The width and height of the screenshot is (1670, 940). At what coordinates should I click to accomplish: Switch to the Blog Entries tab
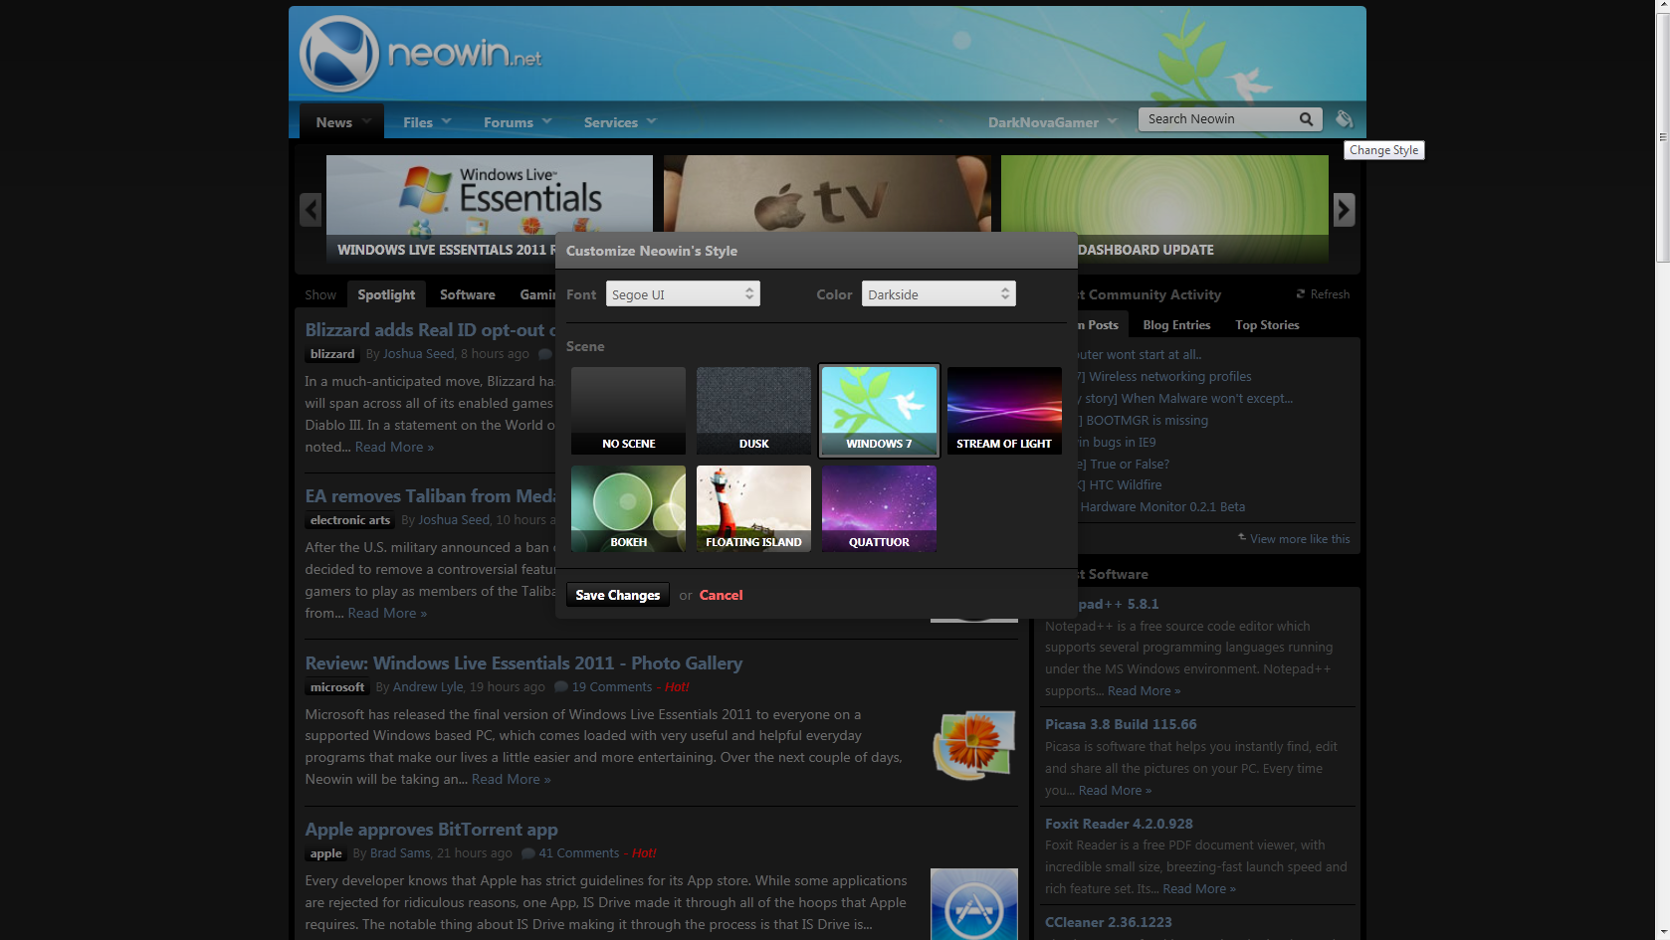pos(1175,324)
